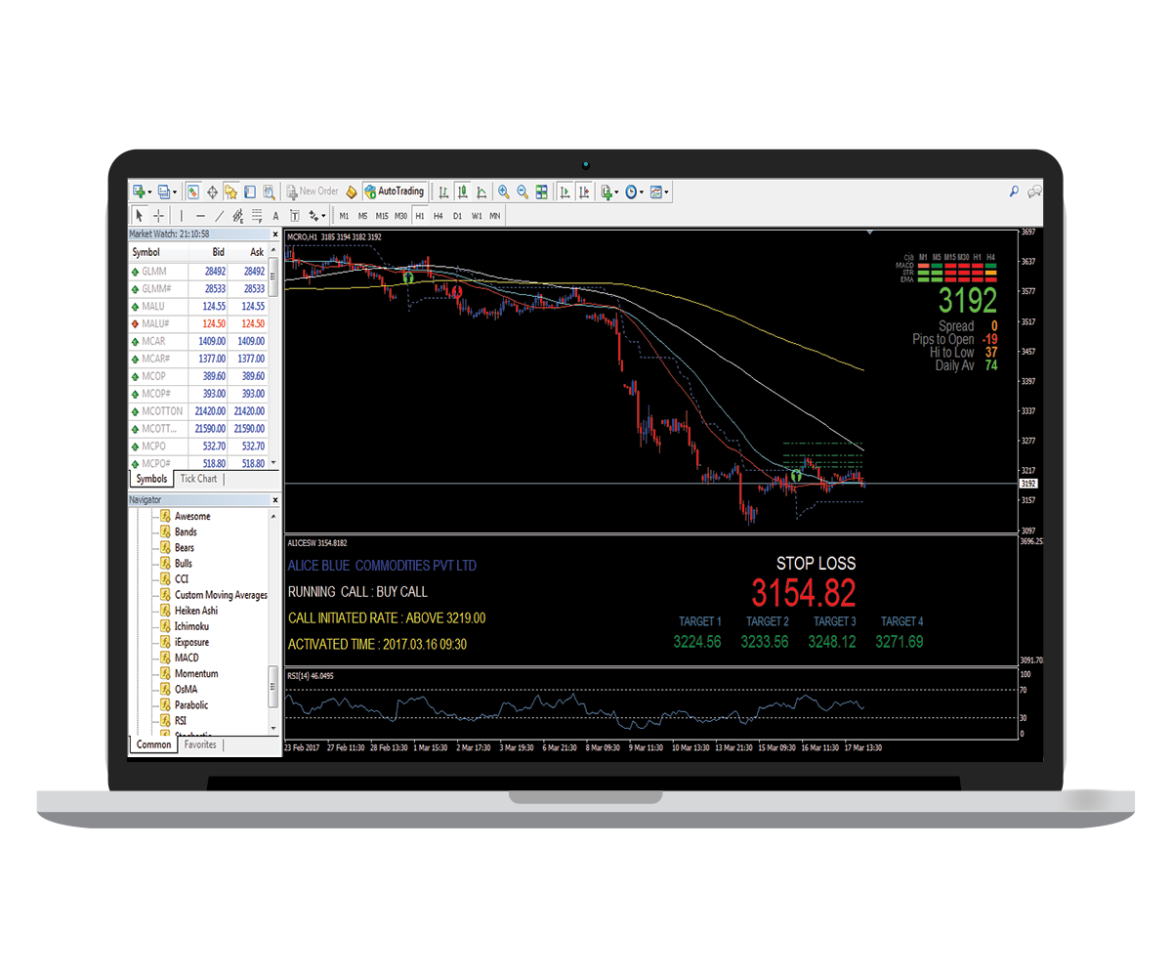Click the Templates toolbar icon
The height and width of the screenshot is (977, 1172).
tap(656, 191)
